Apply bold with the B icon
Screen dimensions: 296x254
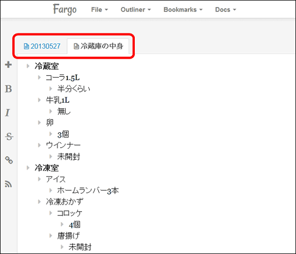pyautogui.click(x=8, y=89)
